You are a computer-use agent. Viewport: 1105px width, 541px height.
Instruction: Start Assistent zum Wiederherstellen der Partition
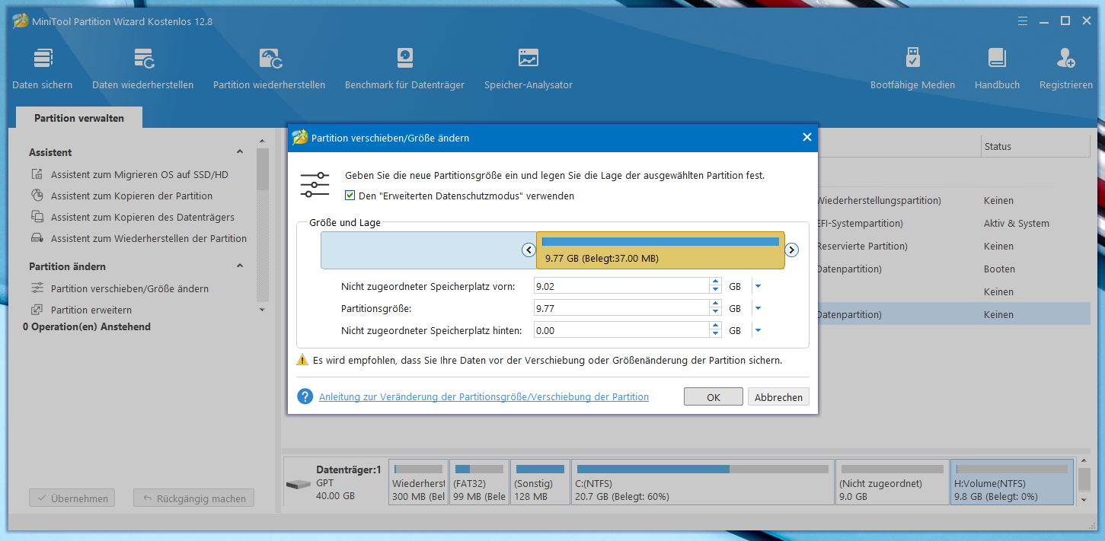tap(149, 239)
